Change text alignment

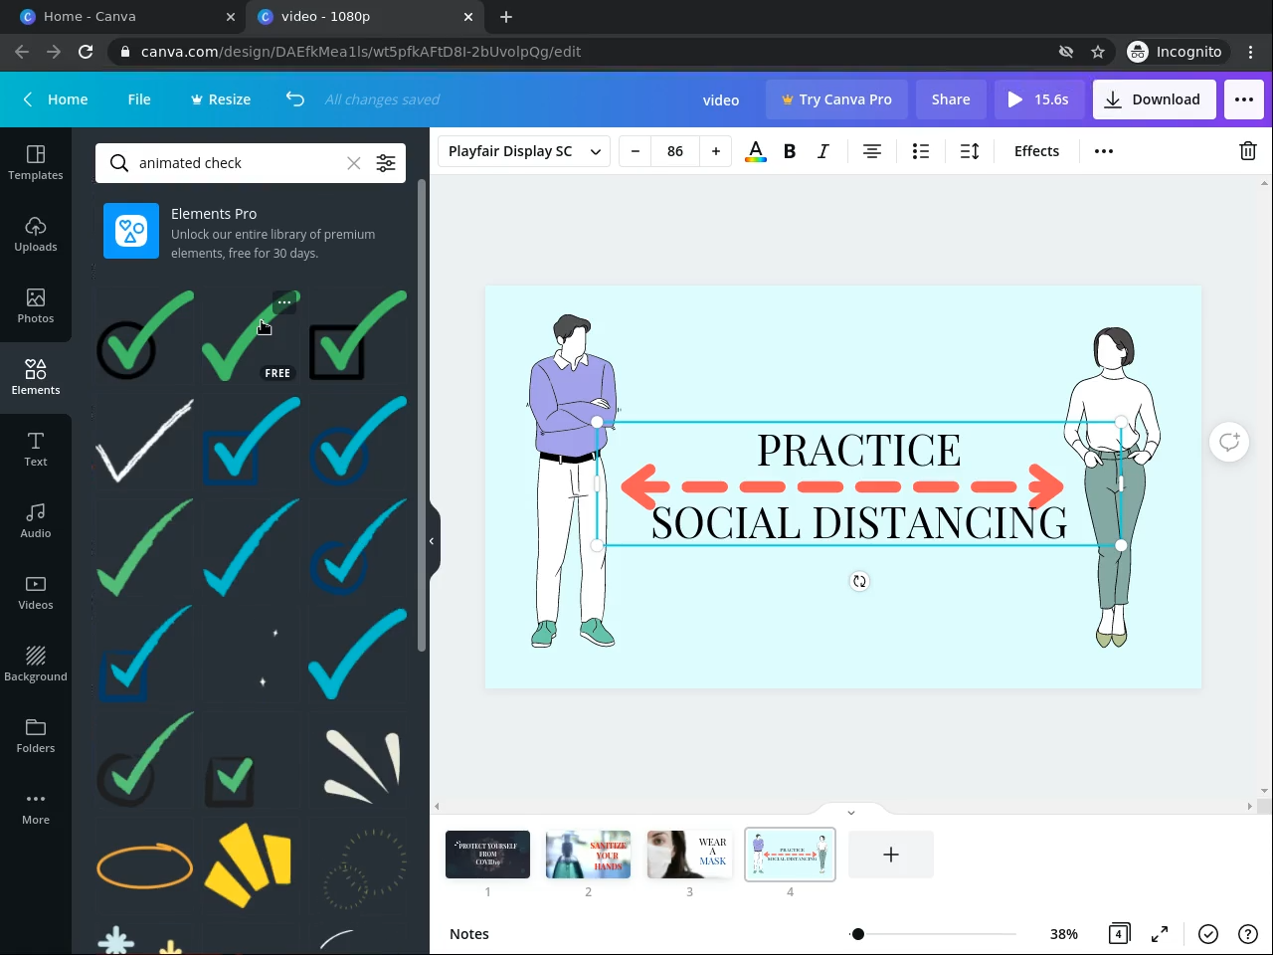pos(872,151)
